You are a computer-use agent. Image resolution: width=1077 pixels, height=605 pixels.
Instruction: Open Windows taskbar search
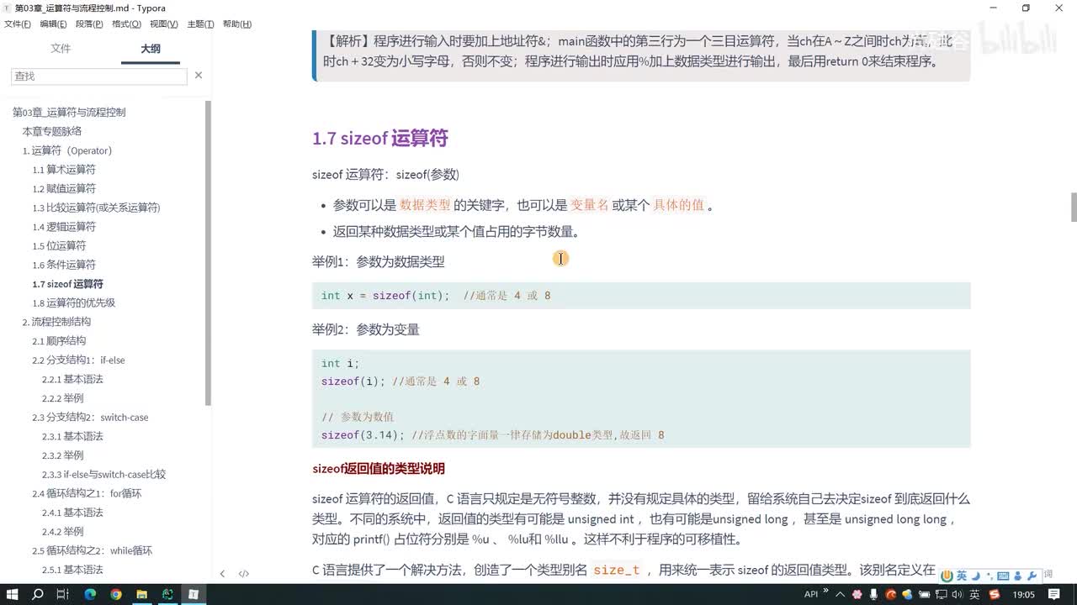pos(38,594)
